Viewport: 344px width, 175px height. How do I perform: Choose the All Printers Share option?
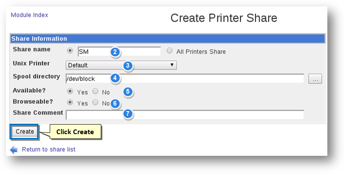point(170,51)
